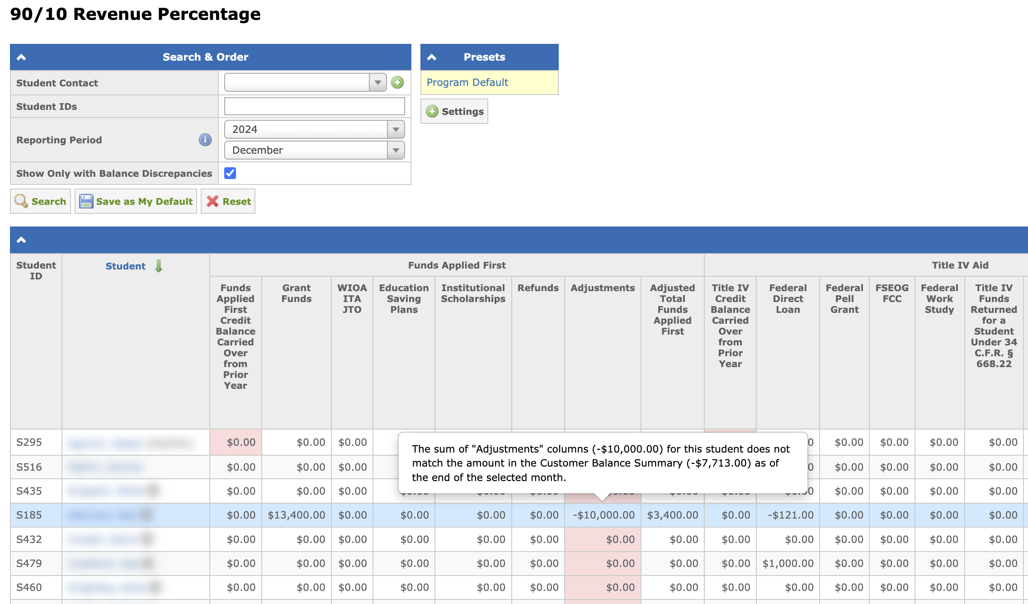Open the Settings button with plus icon
The width and height of the screenshot is (1028, 604).
pyautogui.click(x=454, y=111)
